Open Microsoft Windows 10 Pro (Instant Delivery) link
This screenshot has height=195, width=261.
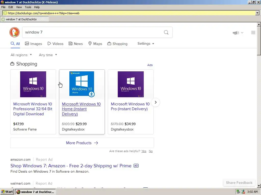(x=130, y=106)
